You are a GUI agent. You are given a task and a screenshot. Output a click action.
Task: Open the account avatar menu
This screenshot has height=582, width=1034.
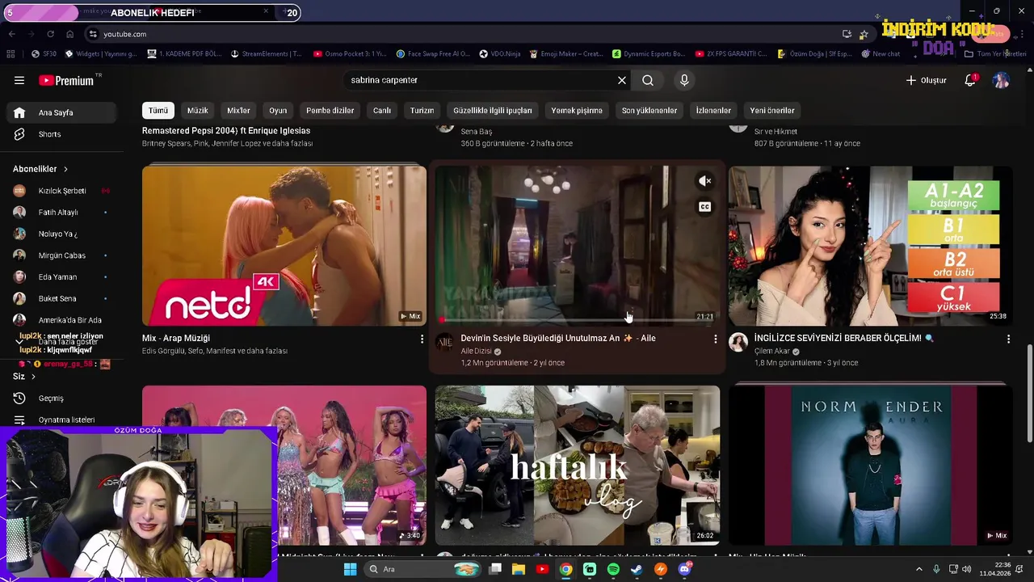(1001, 80)
